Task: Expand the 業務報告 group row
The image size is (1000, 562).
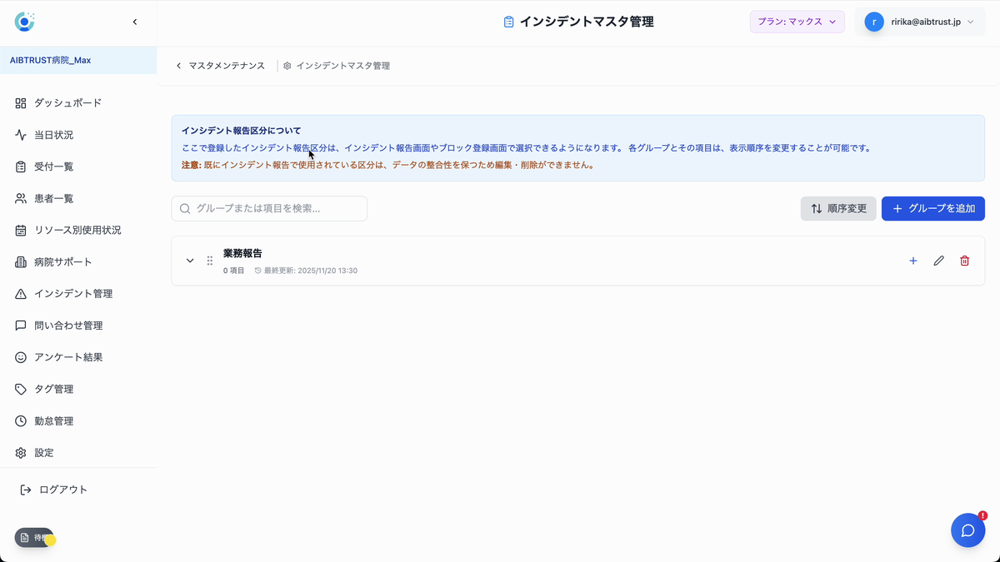Action: (190, 261)
